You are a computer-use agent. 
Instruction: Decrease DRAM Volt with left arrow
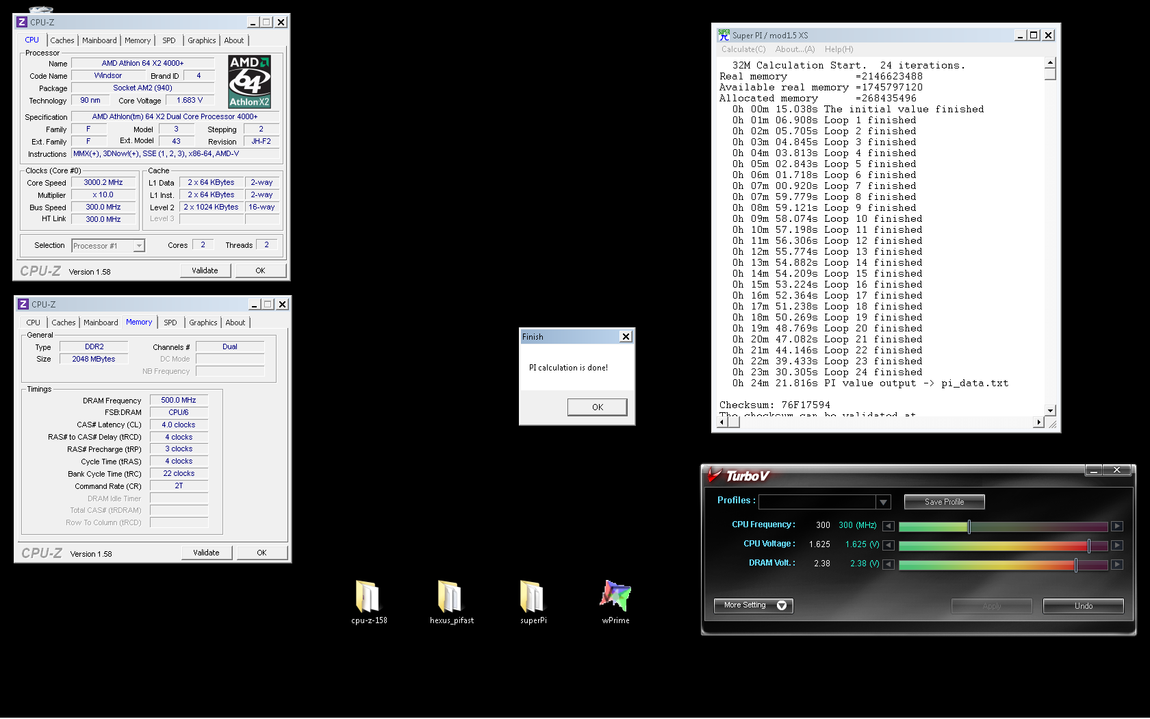point(888,564)
